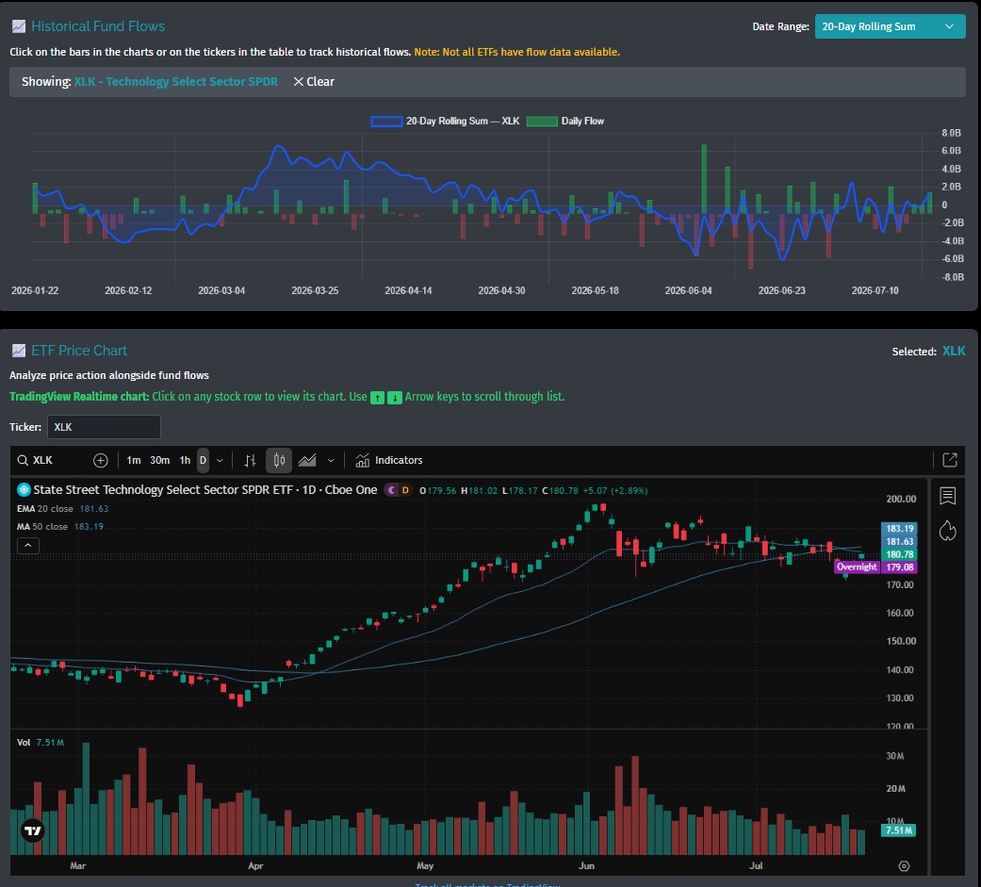
Task: Select the Bars chart style icon
Action: [x=251, y=461]
